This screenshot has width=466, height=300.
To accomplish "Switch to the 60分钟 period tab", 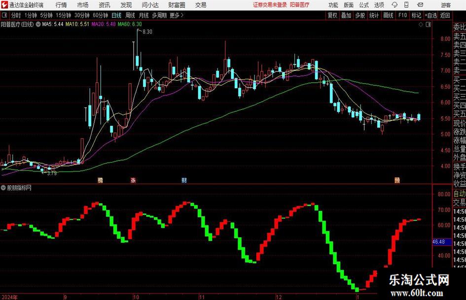I will coord(101,15).
